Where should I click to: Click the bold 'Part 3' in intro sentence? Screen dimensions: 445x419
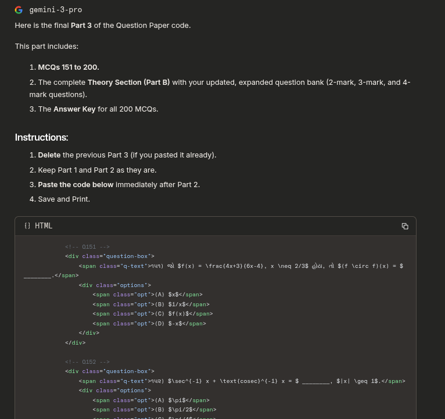pos(81,25)
